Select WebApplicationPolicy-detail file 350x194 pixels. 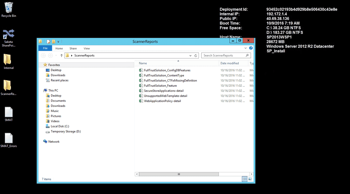(162, 101)
